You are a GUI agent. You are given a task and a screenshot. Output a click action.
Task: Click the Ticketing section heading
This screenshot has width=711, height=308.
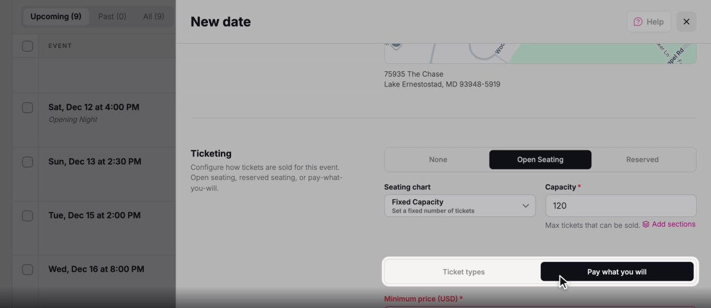coord(211,153)
